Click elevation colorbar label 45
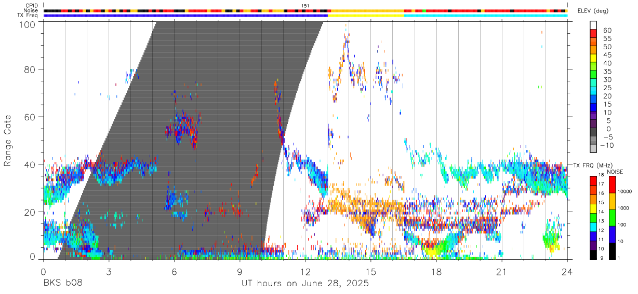 click(606, 55)
